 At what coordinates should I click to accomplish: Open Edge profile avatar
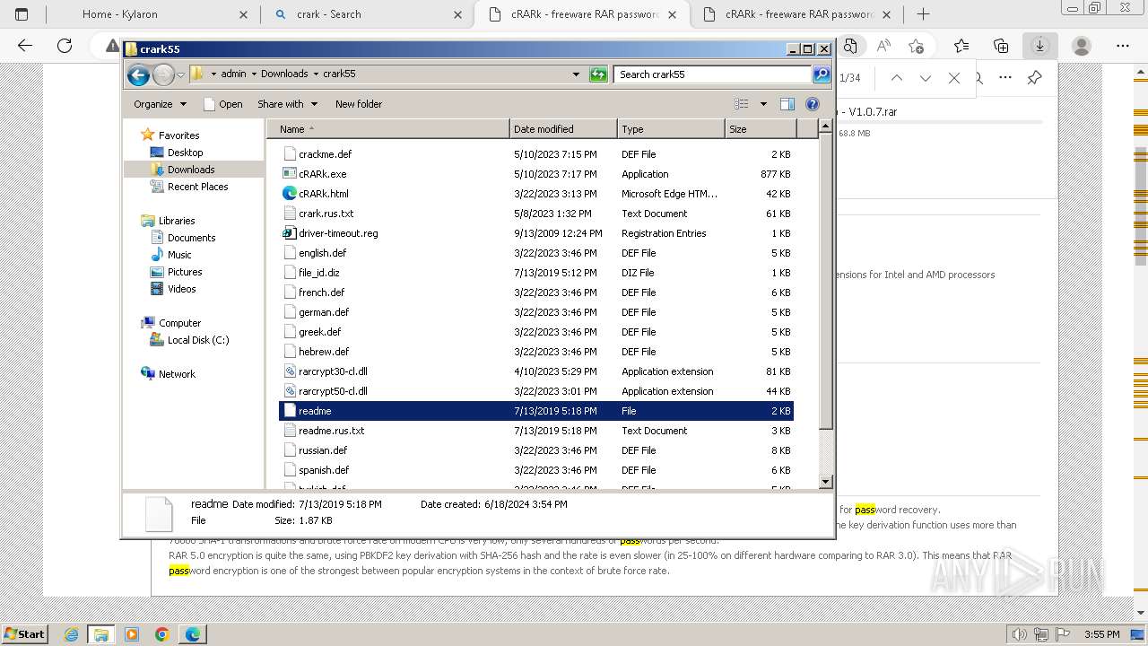point(1082,46)
